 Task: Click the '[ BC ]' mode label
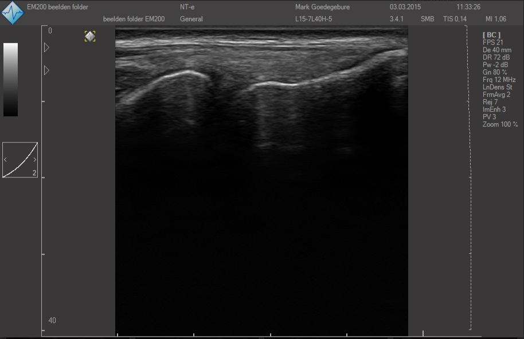(x=491, y=35)
